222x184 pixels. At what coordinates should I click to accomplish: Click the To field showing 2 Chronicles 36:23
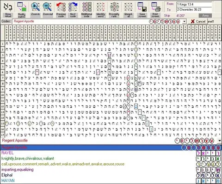click(x=194, y=10)
